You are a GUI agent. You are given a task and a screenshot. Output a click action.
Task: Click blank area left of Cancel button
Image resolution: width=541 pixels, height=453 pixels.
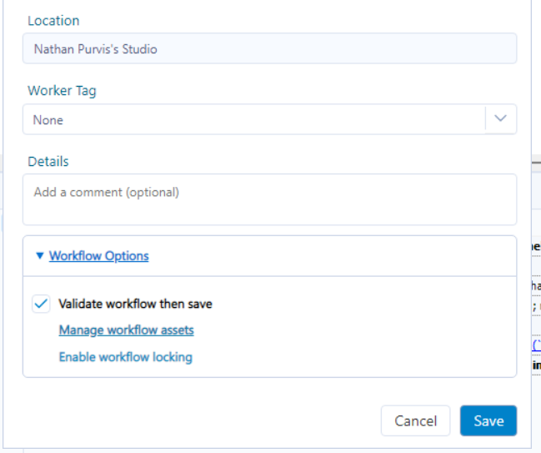208,420
